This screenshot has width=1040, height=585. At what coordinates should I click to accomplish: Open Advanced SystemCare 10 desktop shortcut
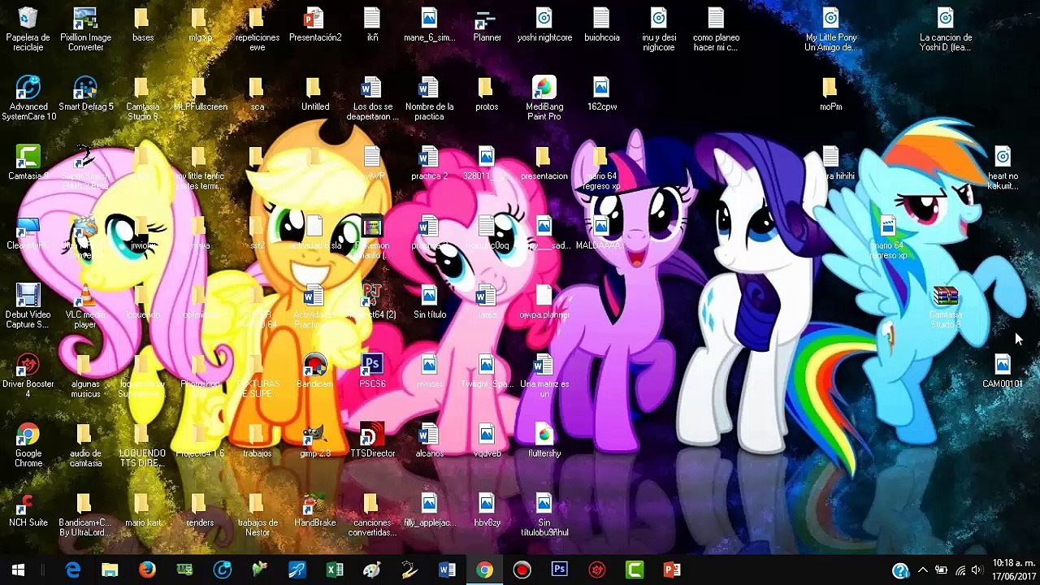coord(28,98)
